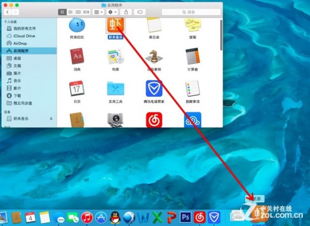
Task: Switch Finder to list view
Action: [x=70, y=12]
